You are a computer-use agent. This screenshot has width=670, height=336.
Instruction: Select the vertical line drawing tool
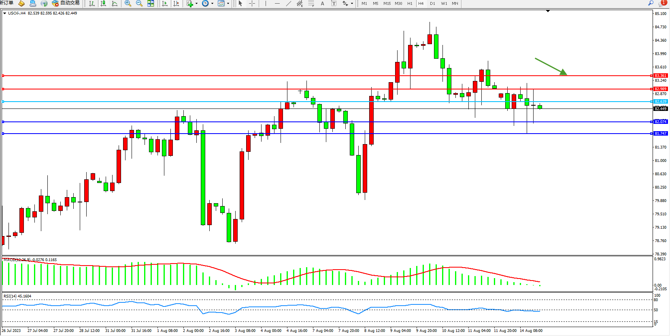pyautogui.click(x=266, y=4)
